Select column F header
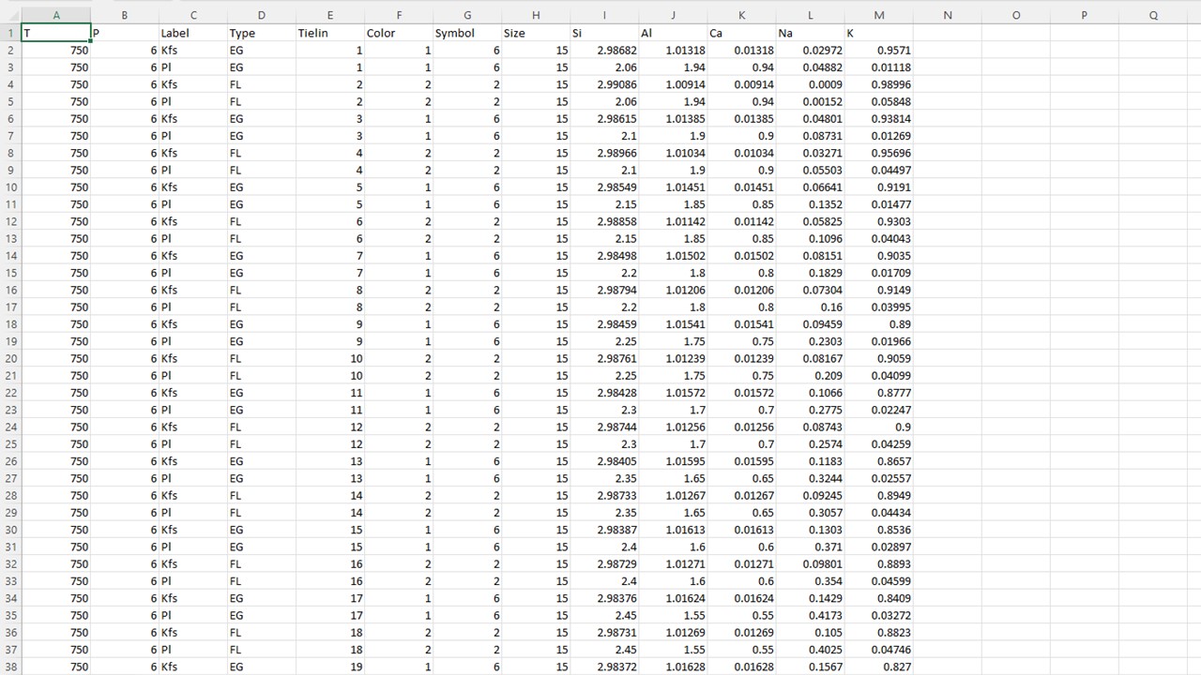 click(399, 15)
